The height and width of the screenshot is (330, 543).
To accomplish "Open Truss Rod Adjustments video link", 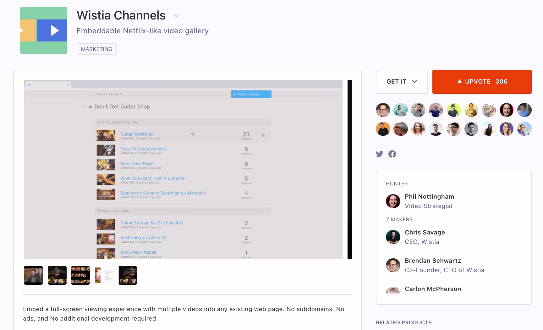I will click(143, 149).
